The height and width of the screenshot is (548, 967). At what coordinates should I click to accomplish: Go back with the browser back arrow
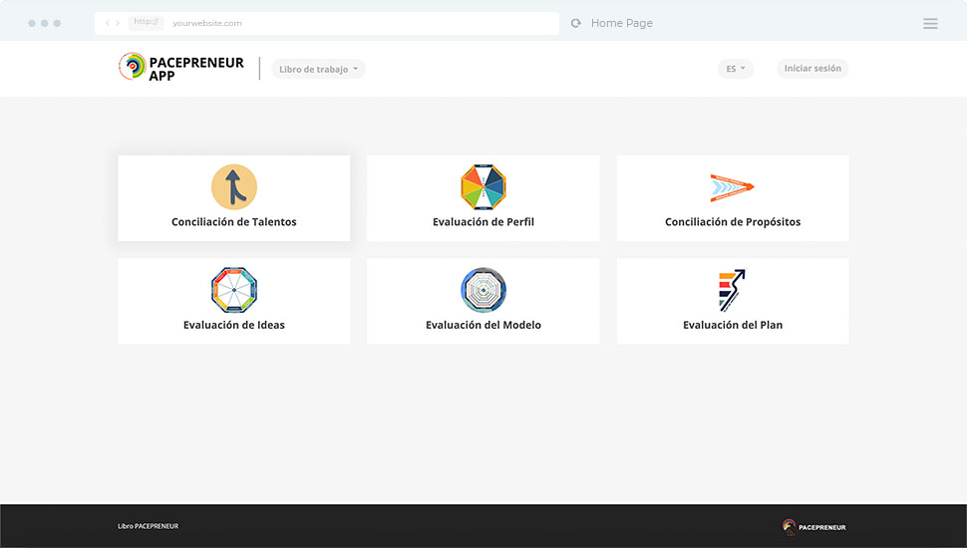click(x=109, y=23)
